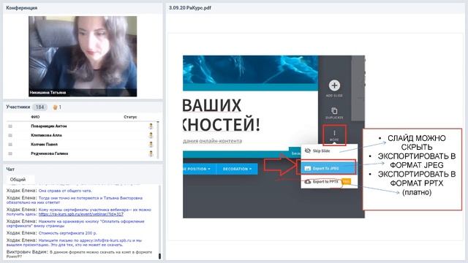Choose Skip Slide from the popup menu
The width and height of the screenshot is (468, 263).
(329, 151)
